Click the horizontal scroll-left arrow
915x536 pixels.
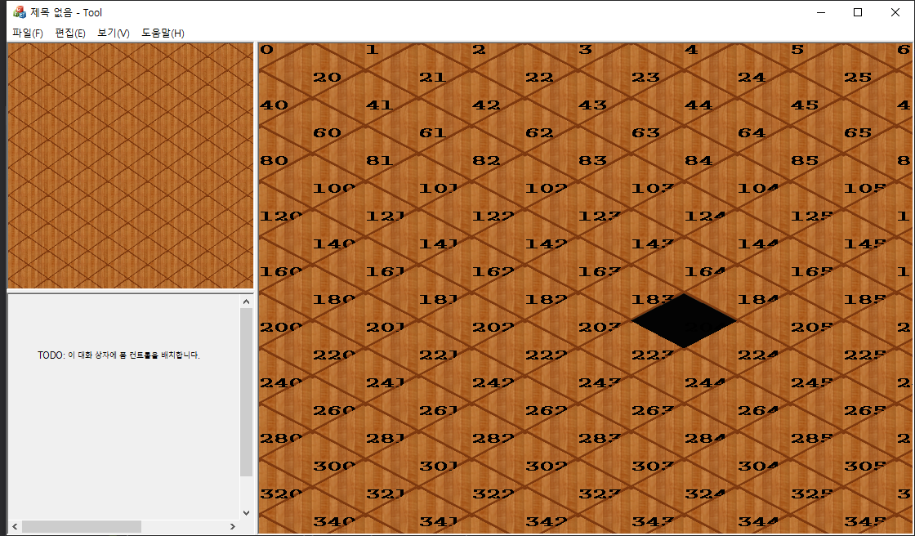pos(16,527)
